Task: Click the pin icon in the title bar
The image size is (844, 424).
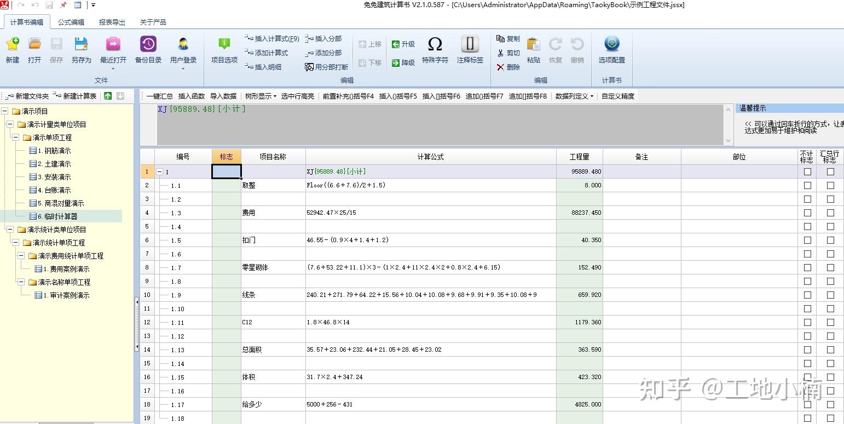Action: [x=63, y=5]
